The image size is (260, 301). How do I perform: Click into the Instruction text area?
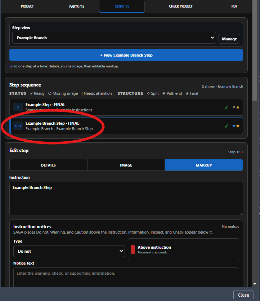pos(126,199)
